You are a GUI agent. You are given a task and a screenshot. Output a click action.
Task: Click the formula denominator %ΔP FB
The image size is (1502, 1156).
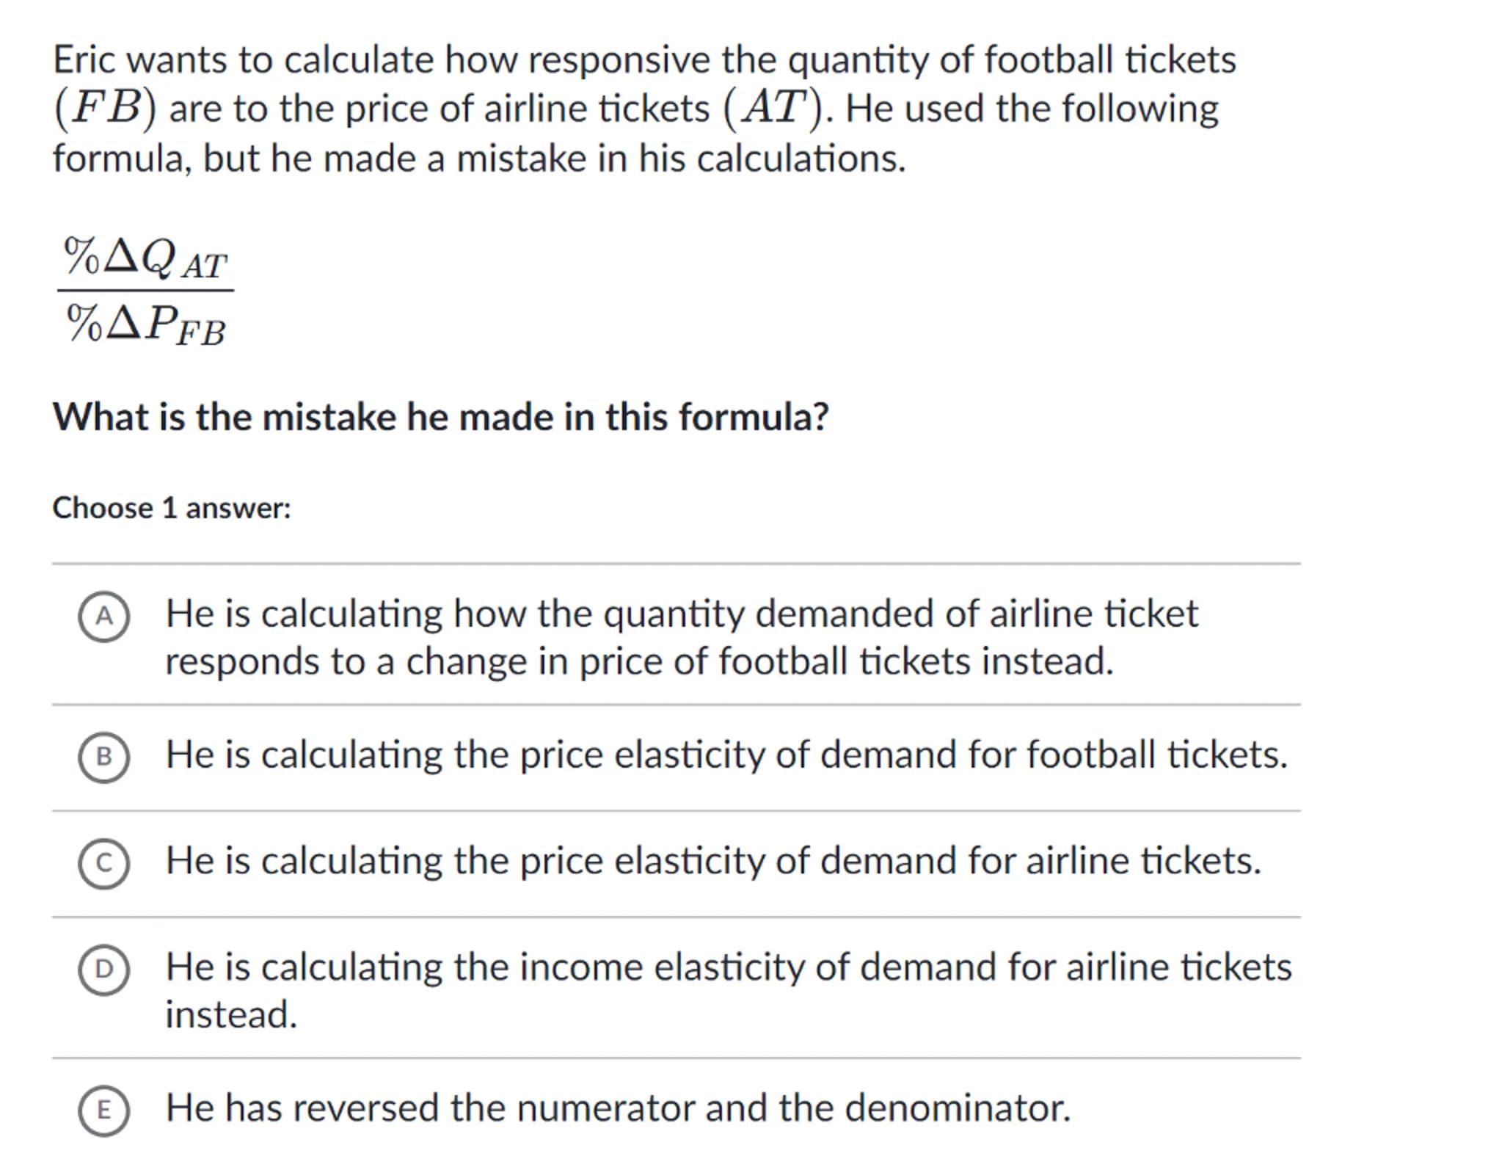145,324
